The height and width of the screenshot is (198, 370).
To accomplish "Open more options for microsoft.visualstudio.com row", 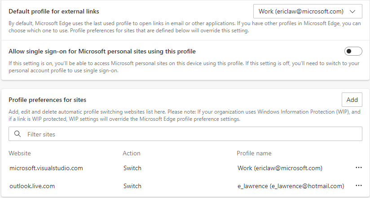I will pyautogui.click(x=358, y=168).
